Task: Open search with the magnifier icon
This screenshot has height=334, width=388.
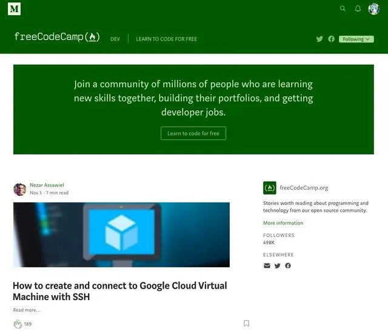Action: [343, 8]
